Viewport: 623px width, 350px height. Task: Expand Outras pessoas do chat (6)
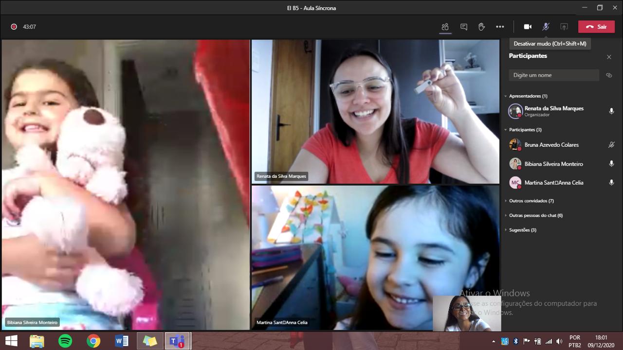533,215
